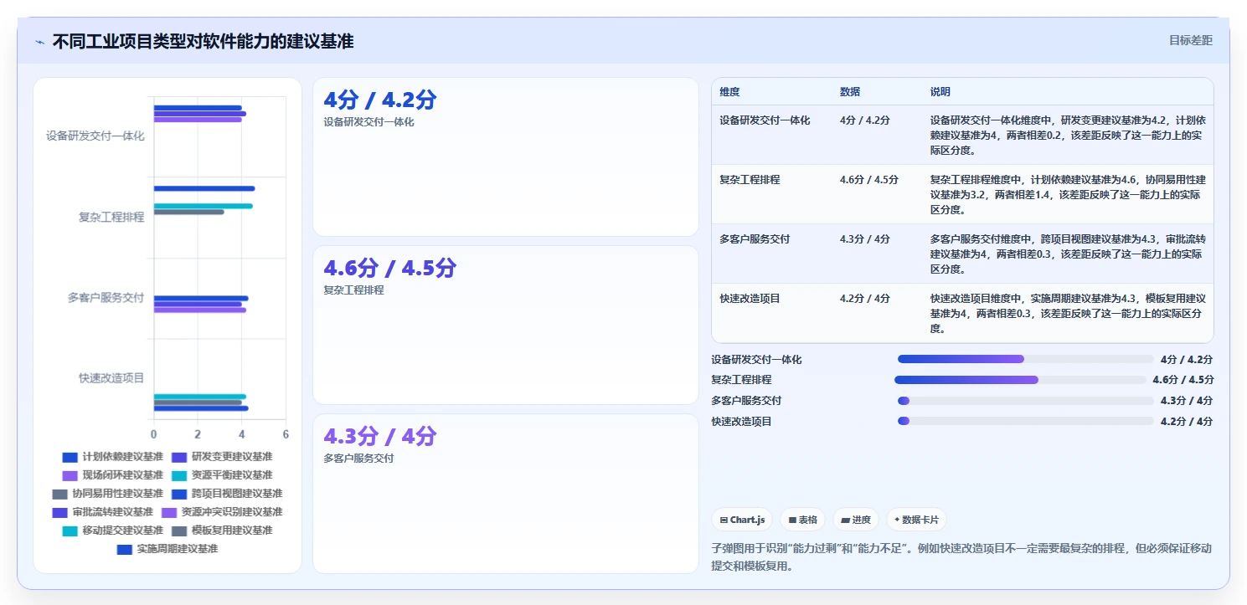Click the cyan bar in 快速改造项目 chart group

click(x=199, y=397)
